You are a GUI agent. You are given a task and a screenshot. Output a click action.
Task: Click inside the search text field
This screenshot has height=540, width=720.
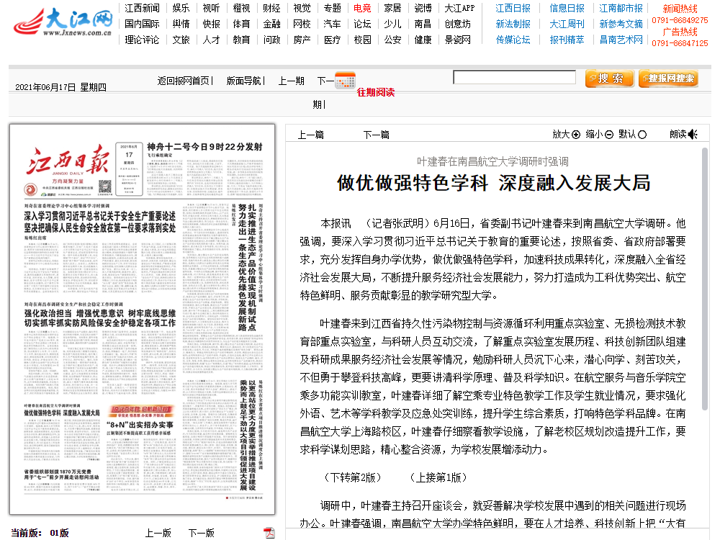click(514, 78)
